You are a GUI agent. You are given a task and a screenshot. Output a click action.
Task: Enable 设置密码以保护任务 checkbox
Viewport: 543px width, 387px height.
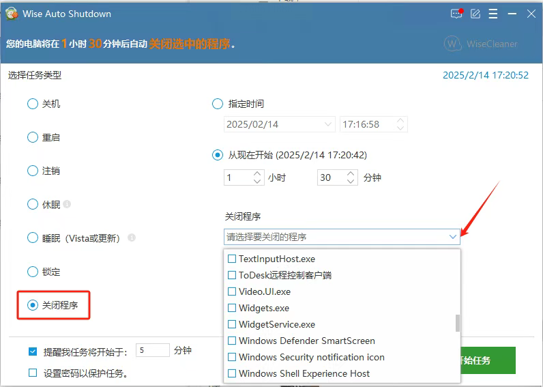pos(33,373)
